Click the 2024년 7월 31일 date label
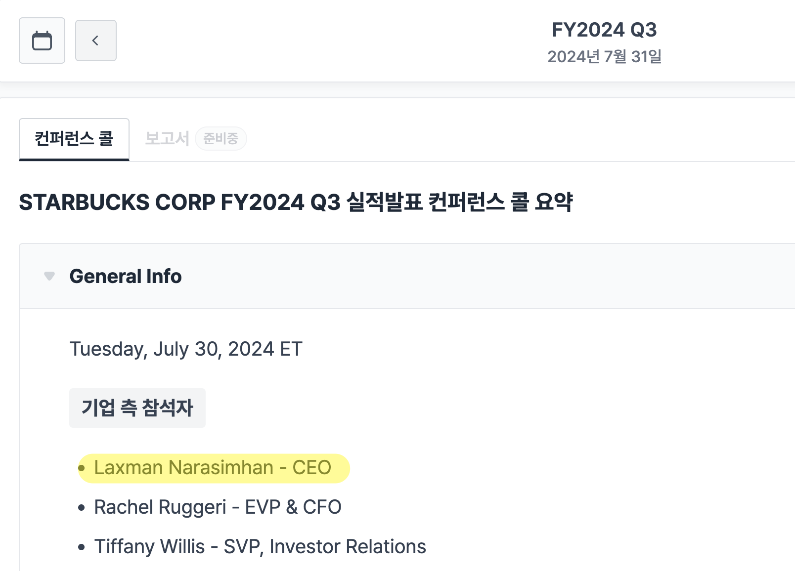 tap(604, 57)
